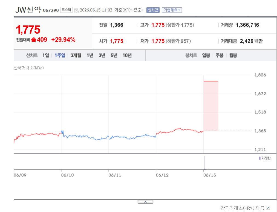
Task: Switch to the 1년 line chart
Action: pyautogui.click(x=90, y=55)
